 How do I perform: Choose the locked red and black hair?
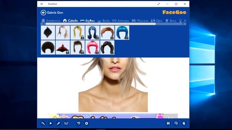(x=63, y=47)
